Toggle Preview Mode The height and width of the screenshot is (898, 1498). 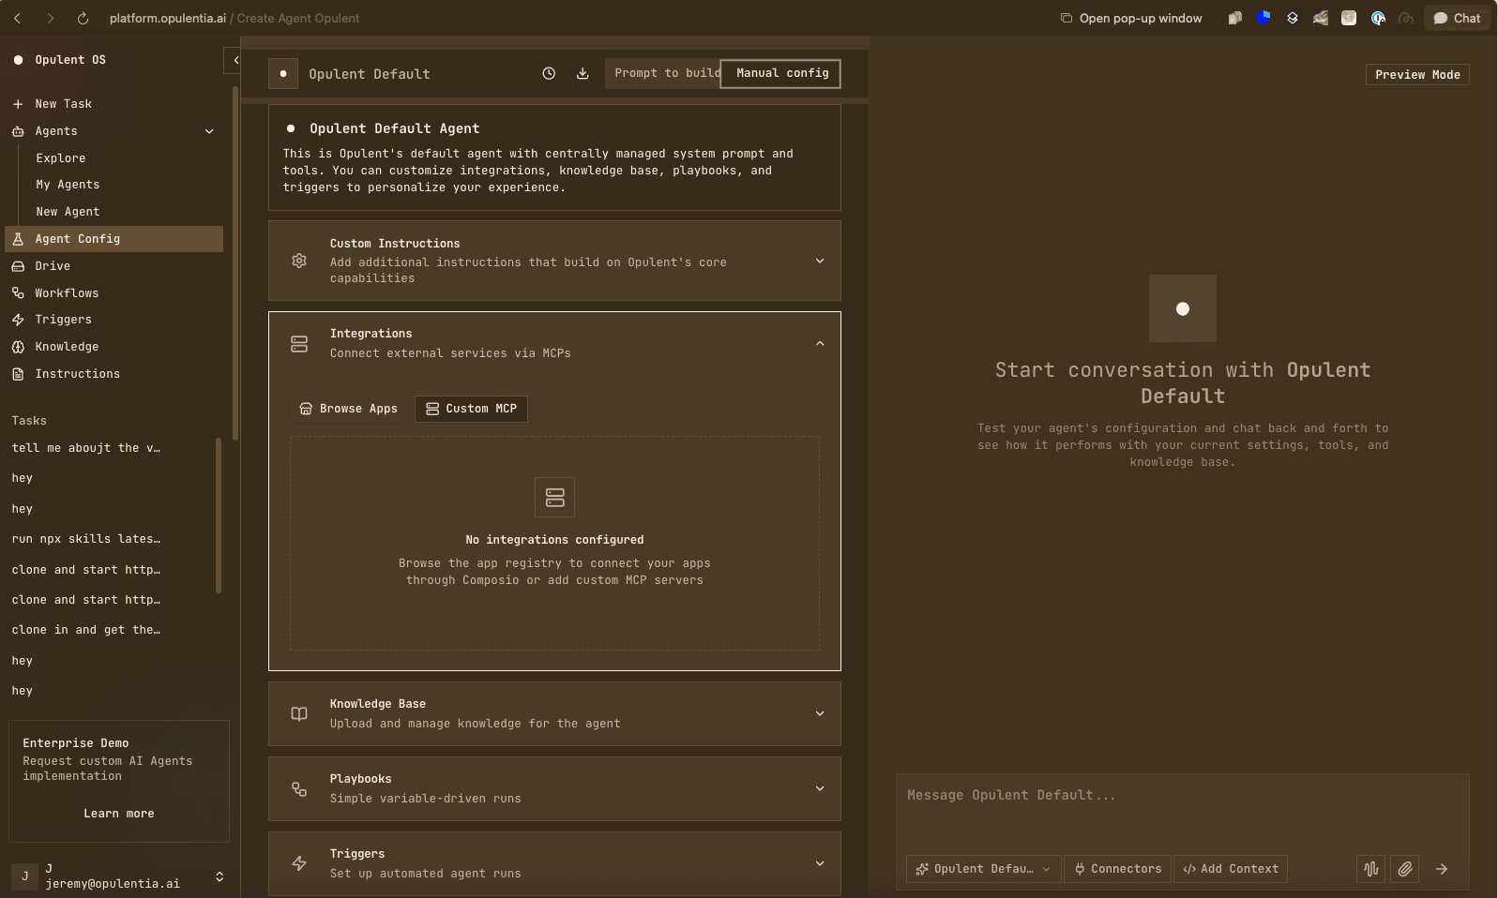click(x=1417, y=75)
